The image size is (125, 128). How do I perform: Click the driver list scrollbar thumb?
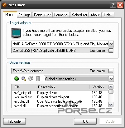pyautogui.click(x=111, y=91)
